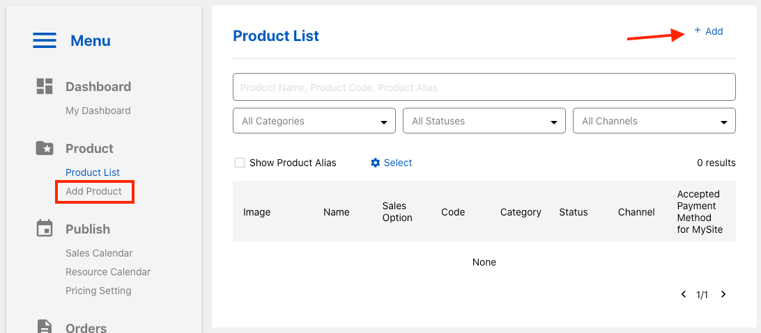The width and height of the screenshot is (761, 333).
Task: Go to previous page arrow
Action: pyautogui.click(x=684, y=295)
